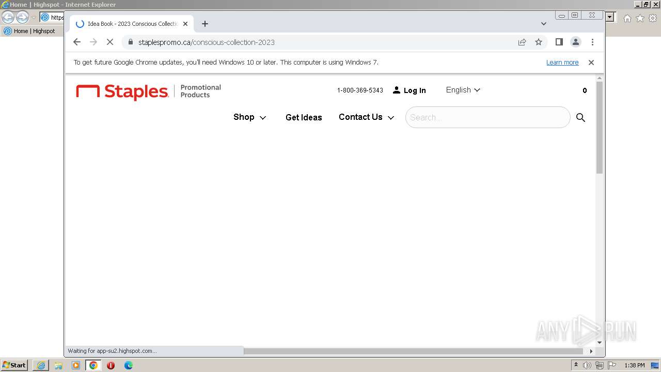Open Edge from taskbar

click(129, 365)
